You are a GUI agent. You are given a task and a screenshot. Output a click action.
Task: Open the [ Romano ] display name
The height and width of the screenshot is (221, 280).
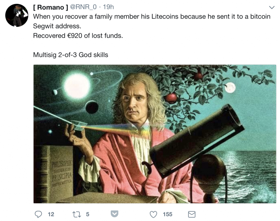point(51,7)
